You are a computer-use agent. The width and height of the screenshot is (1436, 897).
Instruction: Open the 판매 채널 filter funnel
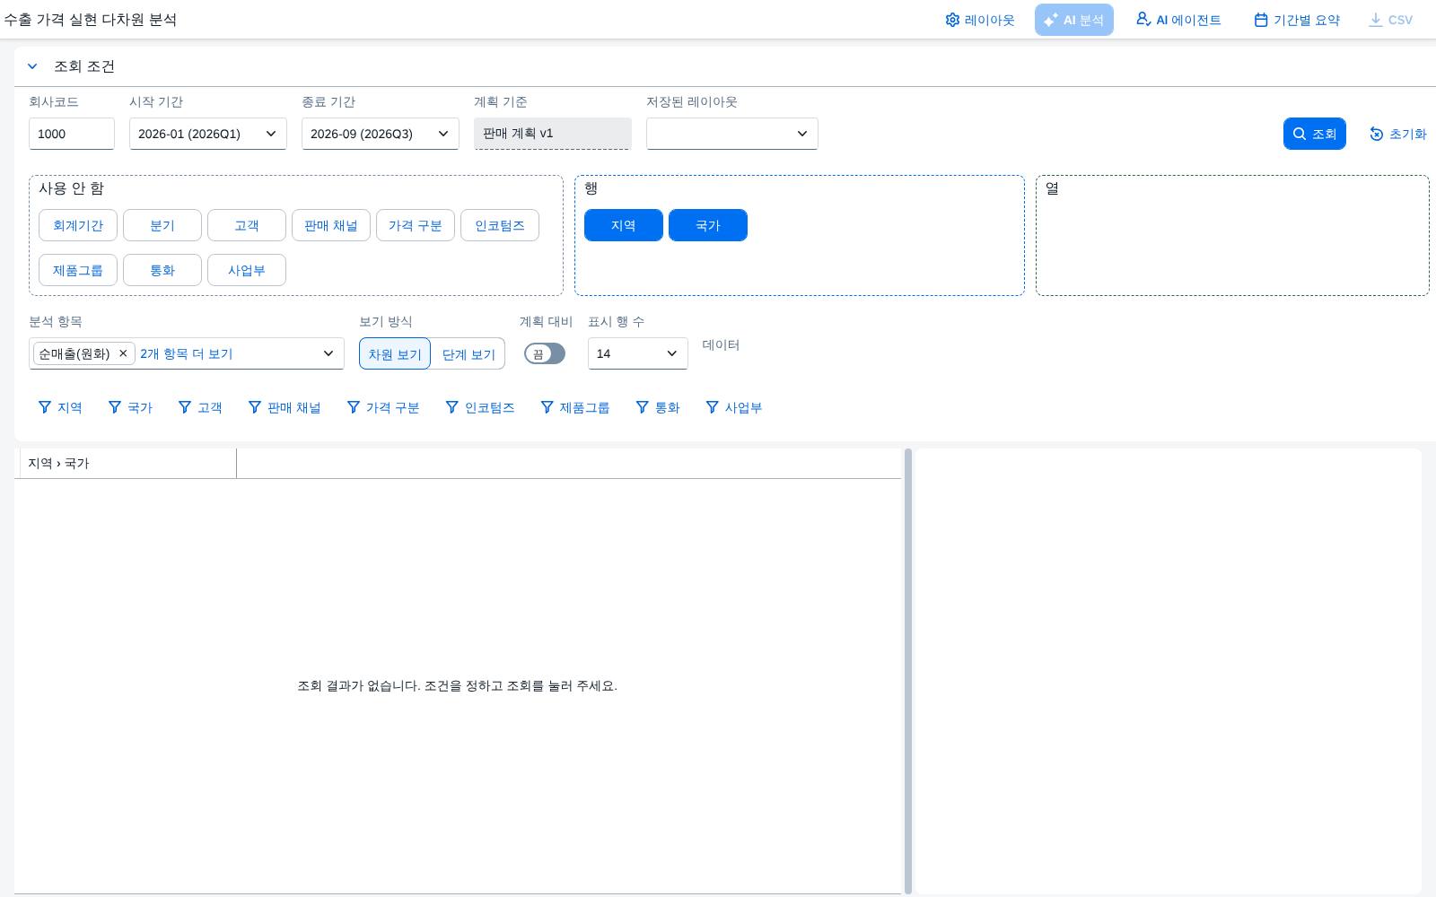[285, 407]
